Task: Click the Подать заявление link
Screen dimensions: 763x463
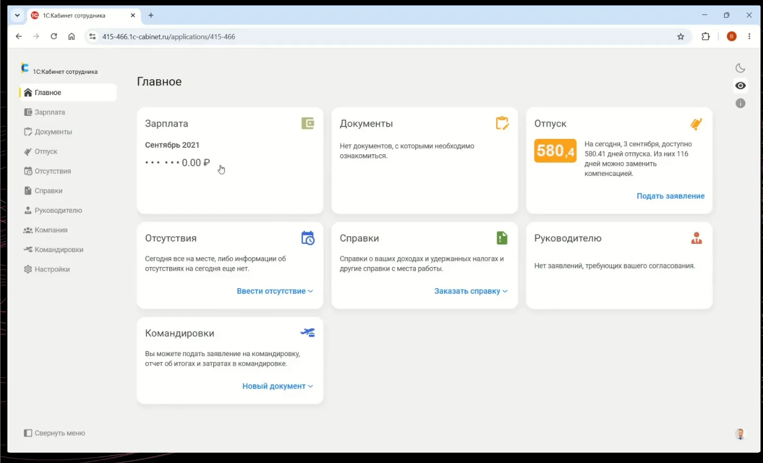Action: (670, 196)
